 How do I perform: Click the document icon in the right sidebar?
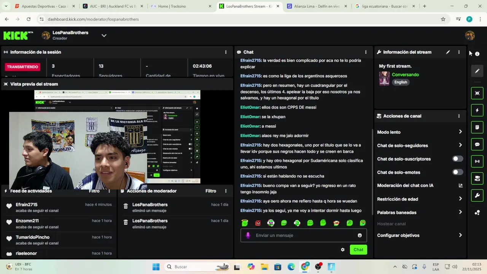tap(477, 127)
